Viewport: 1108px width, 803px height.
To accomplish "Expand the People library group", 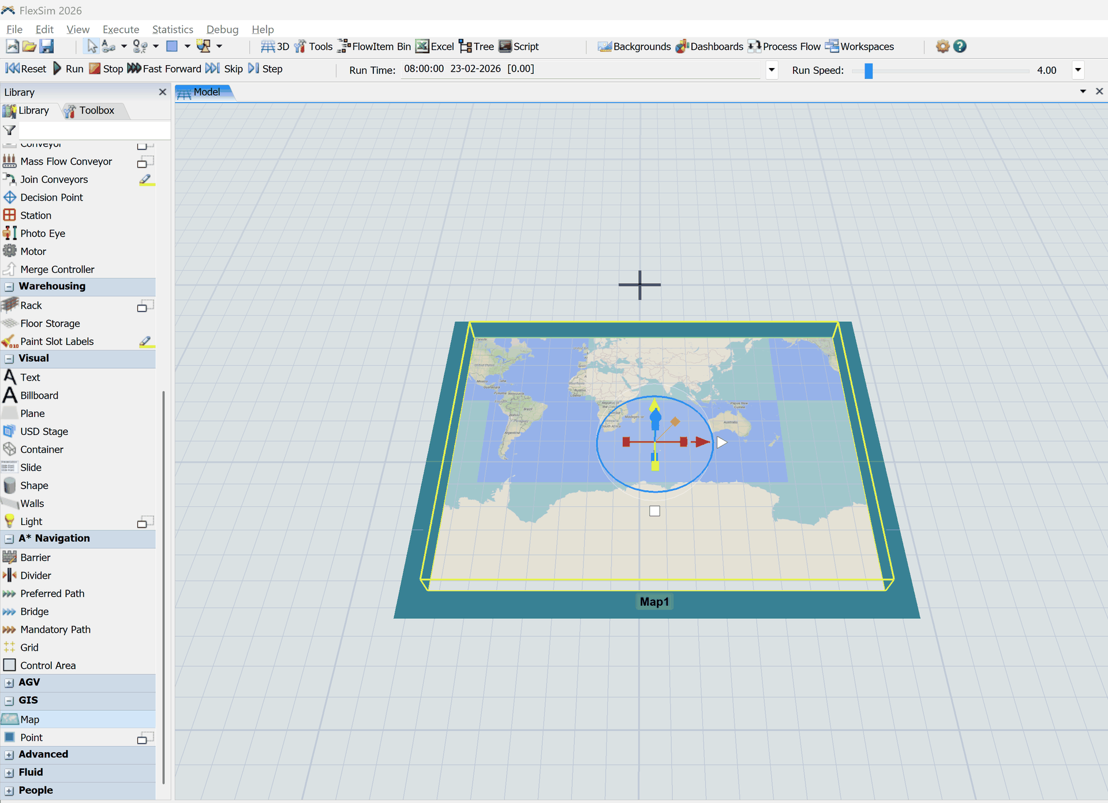I will [x=9, y=791].
